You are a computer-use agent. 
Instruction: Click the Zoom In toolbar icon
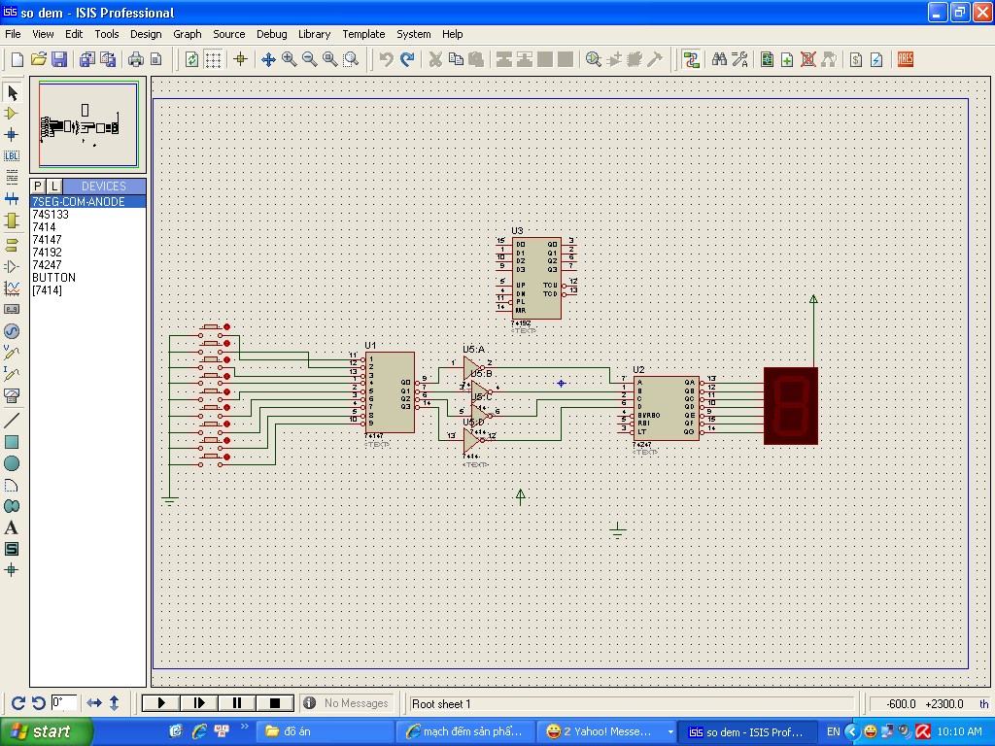(290, 59)
